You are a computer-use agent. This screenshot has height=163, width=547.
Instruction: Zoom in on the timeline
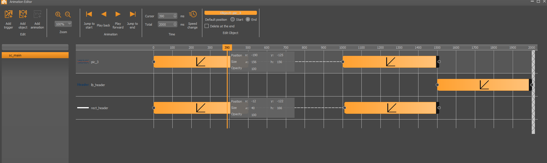pyautogui.click(x=58, y=15)
